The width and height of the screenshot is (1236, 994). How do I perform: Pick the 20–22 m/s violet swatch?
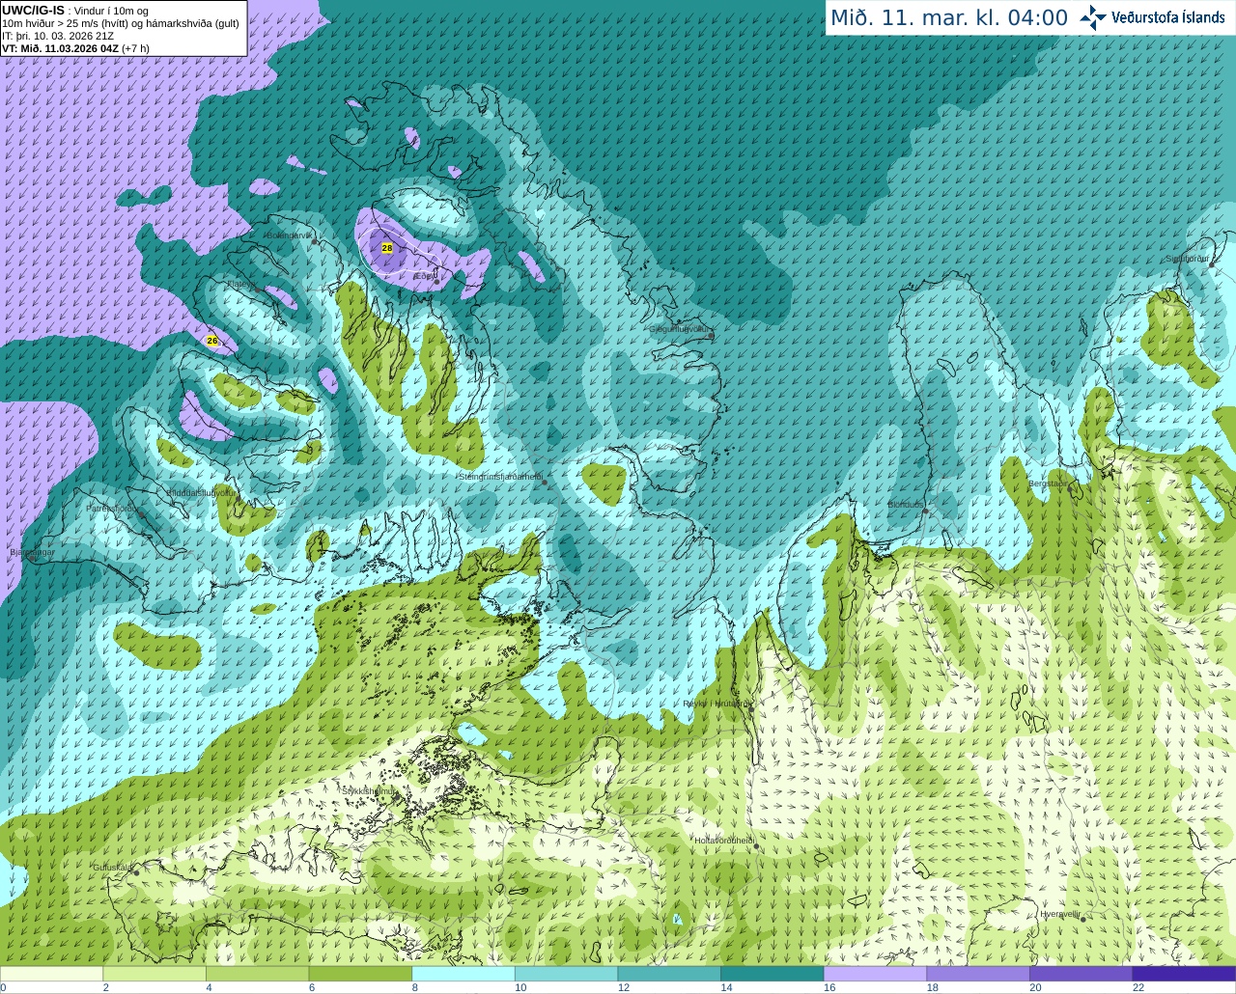tap(1081, 974)
